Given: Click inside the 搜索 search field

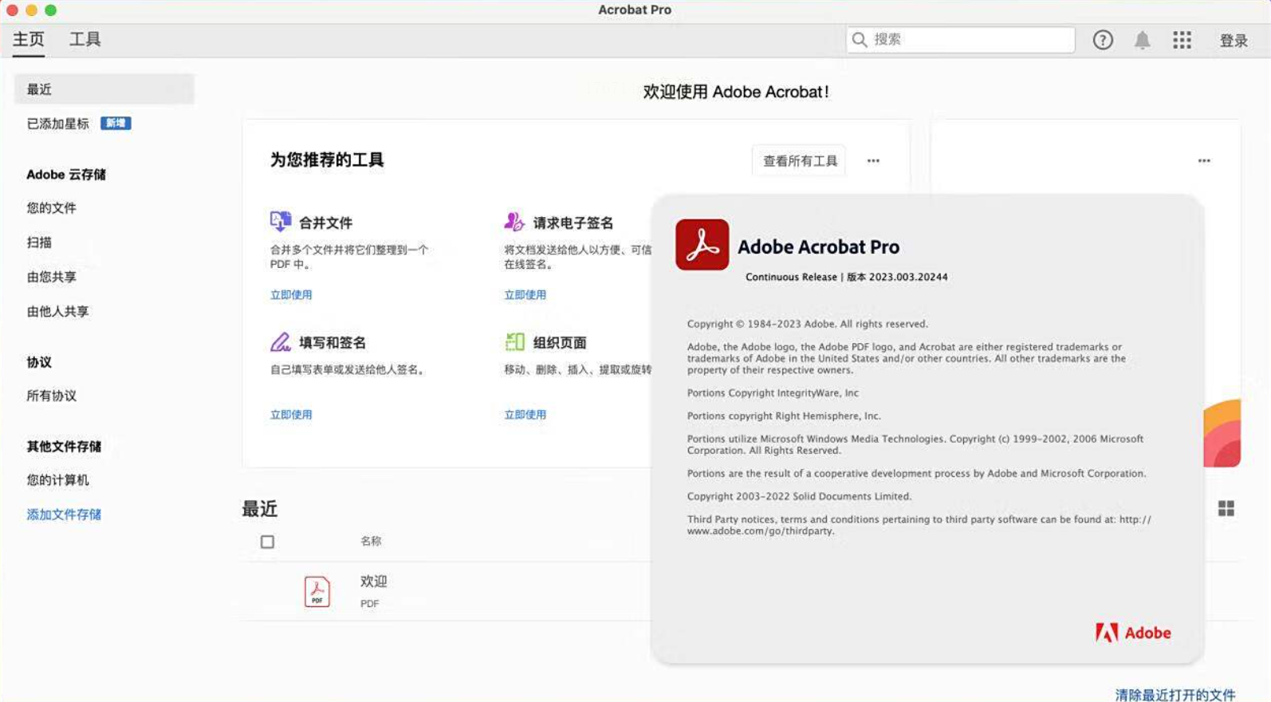Looking at the screenshot, I should click(969, 40).
